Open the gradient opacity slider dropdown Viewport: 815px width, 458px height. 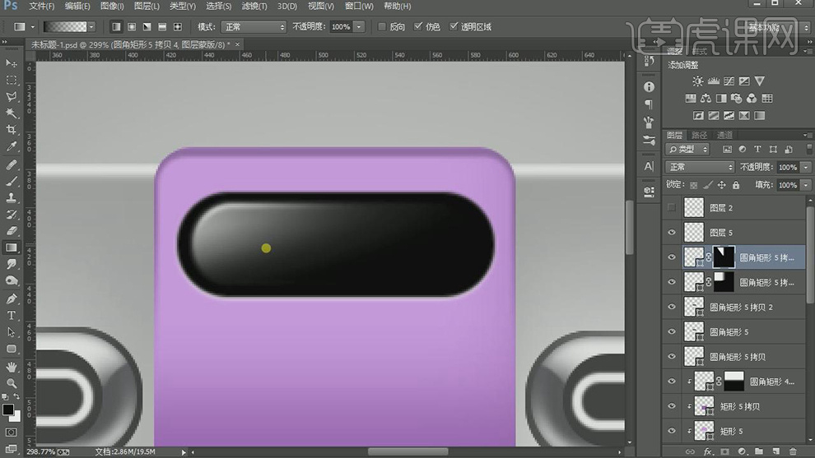pyautogui.click(x=359, y=26)
